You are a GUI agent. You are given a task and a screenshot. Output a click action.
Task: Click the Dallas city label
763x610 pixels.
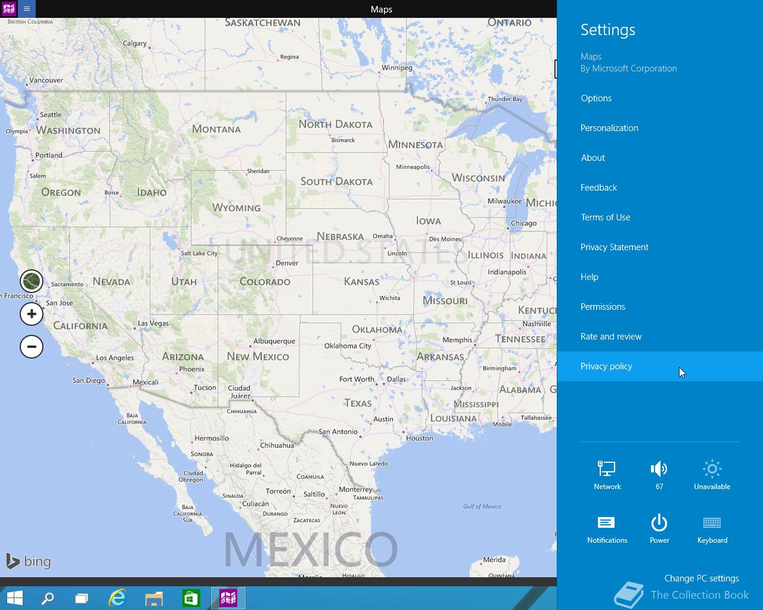point(396,379)
